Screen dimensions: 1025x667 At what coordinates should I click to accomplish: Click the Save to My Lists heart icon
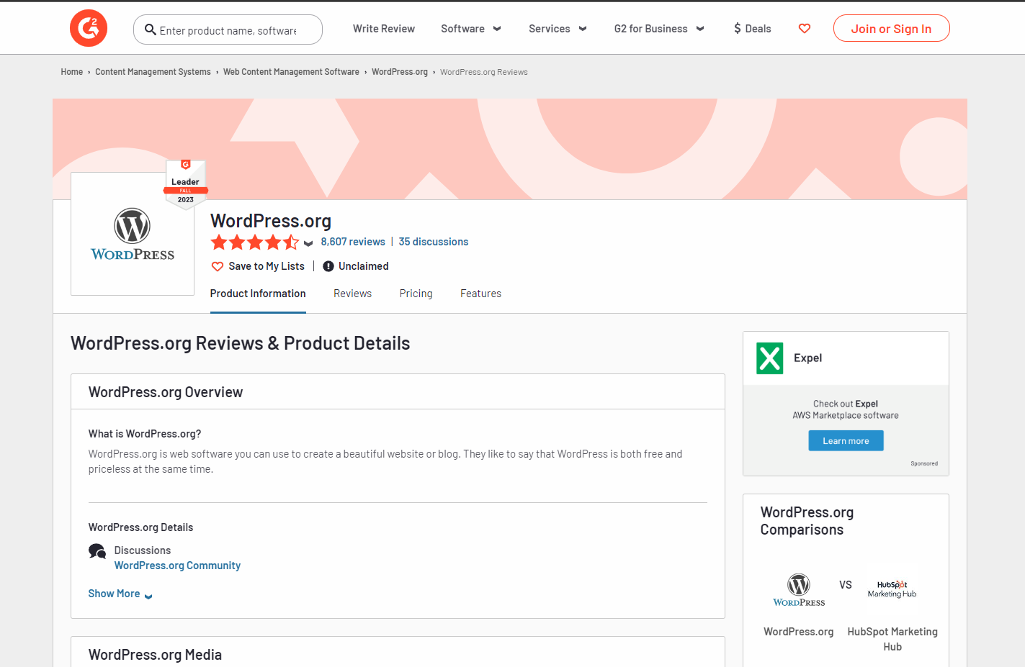218,266
